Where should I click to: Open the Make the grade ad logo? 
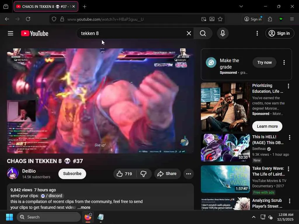(x=211, y=62)
